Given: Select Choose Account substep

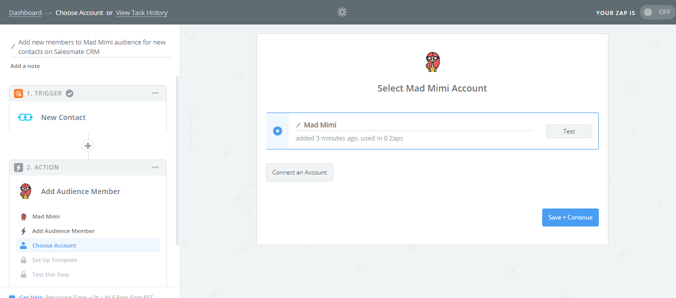Looking at the screenshot, I should pyautogui.click(x=88, y=245).
